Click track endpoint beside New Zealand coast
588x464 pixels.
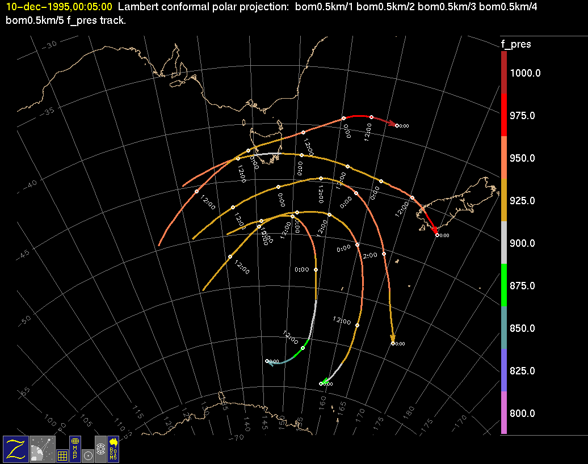click(437, 234)
